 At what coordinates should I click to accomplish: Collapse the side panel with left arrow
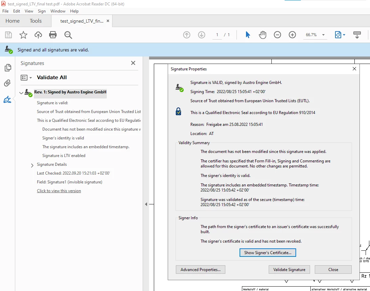click(x=146, y=204)
